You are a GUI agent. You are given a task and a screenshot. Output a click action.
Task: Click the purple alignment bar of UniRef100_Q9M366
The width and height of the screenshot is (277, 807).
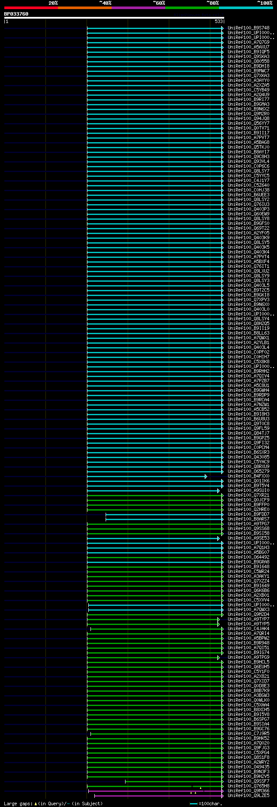click(156, 791)
